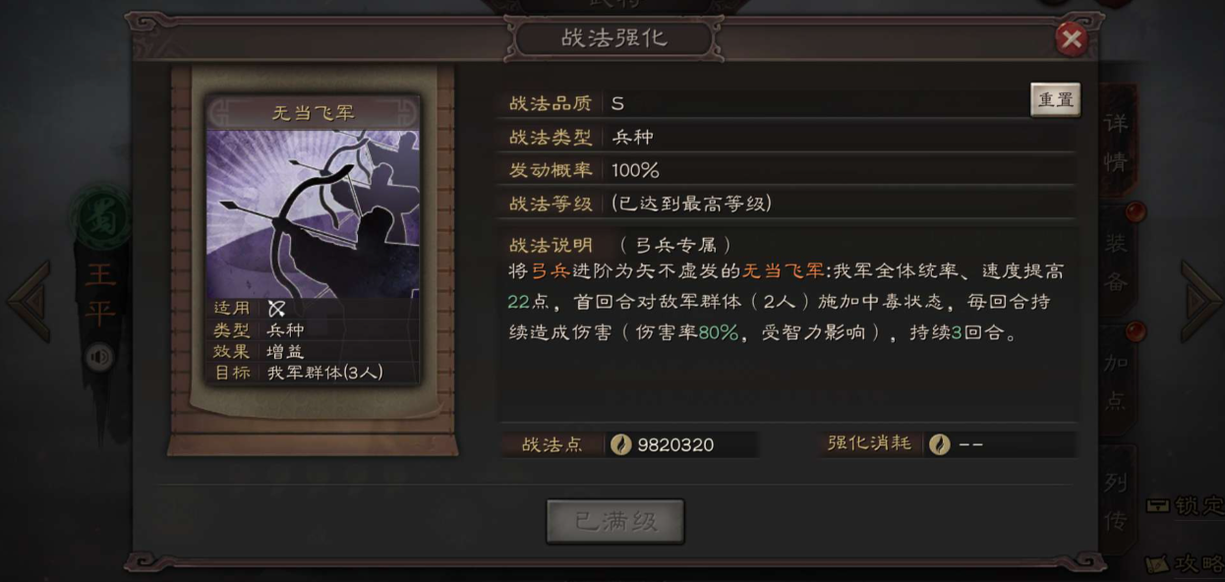Open the 列传 biography tab
Image resolution: width=1225 pixels, height=582 pixels.
[1117, 501]
